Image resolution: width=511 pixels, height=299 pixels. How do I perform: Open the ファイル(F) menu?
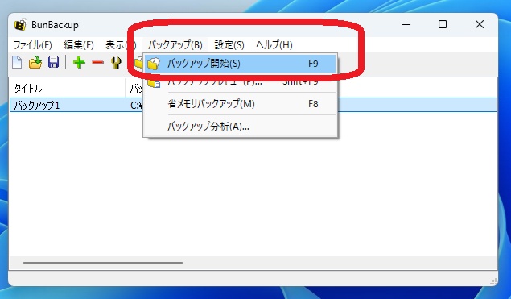[x=32, y=44]
